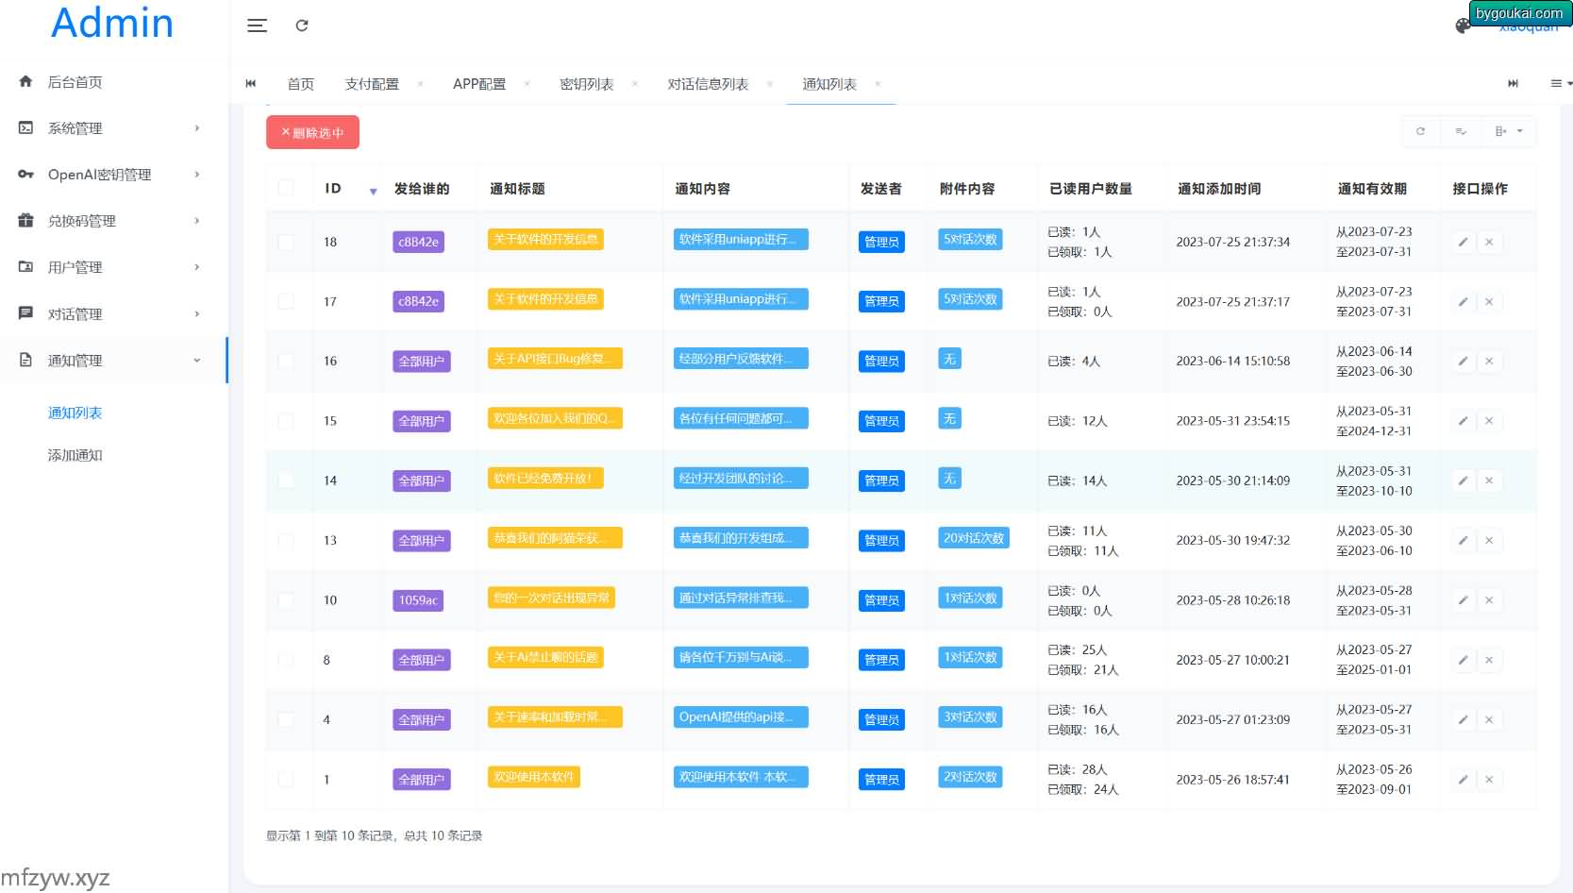
Task: Click the red 删除选中 button
Action: (312, 132)
